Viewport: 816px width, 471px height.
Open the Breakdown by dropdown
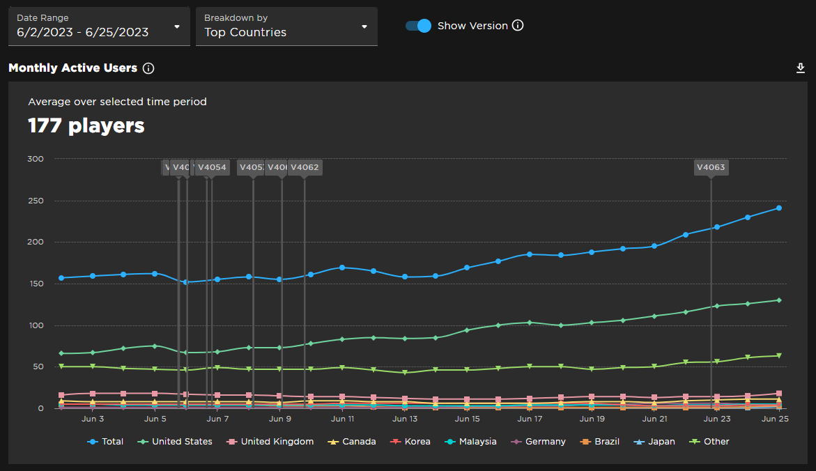tap(286, 26)
